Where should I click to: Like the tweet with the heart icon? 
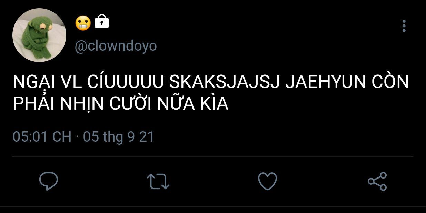point(268,181)
